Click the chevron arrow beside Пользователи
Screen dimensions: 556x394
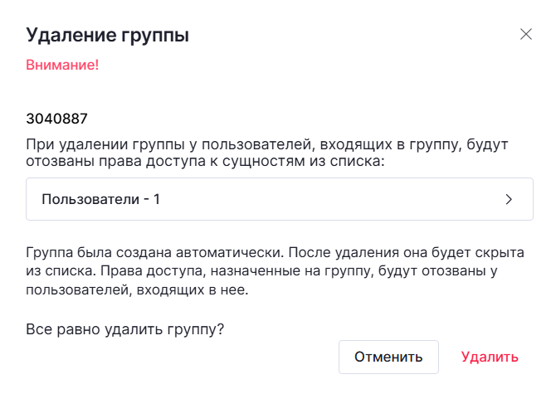pyautogui.click(x=509, y=199)
